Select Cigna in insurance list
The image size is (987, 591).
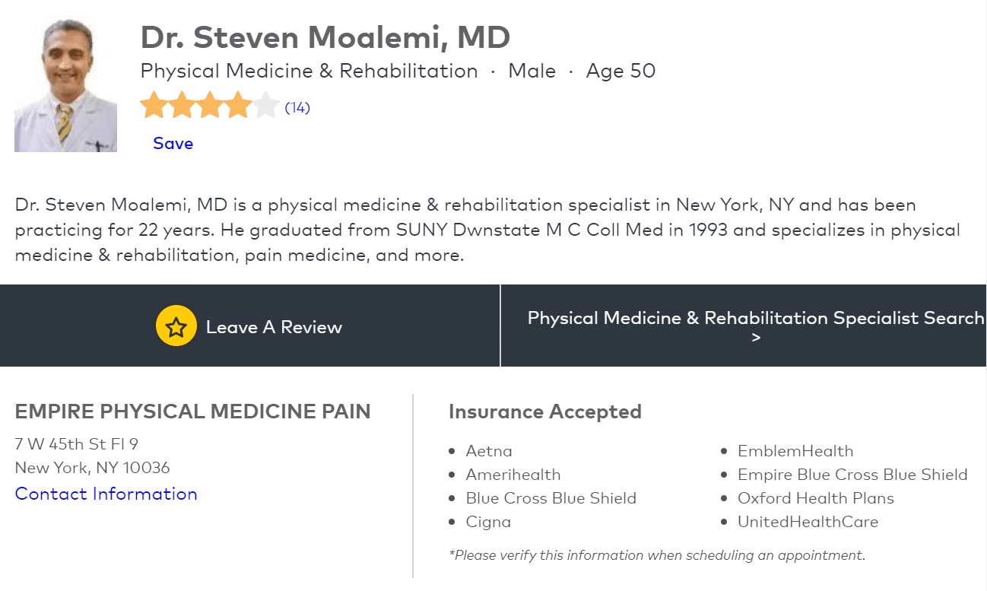488,522
